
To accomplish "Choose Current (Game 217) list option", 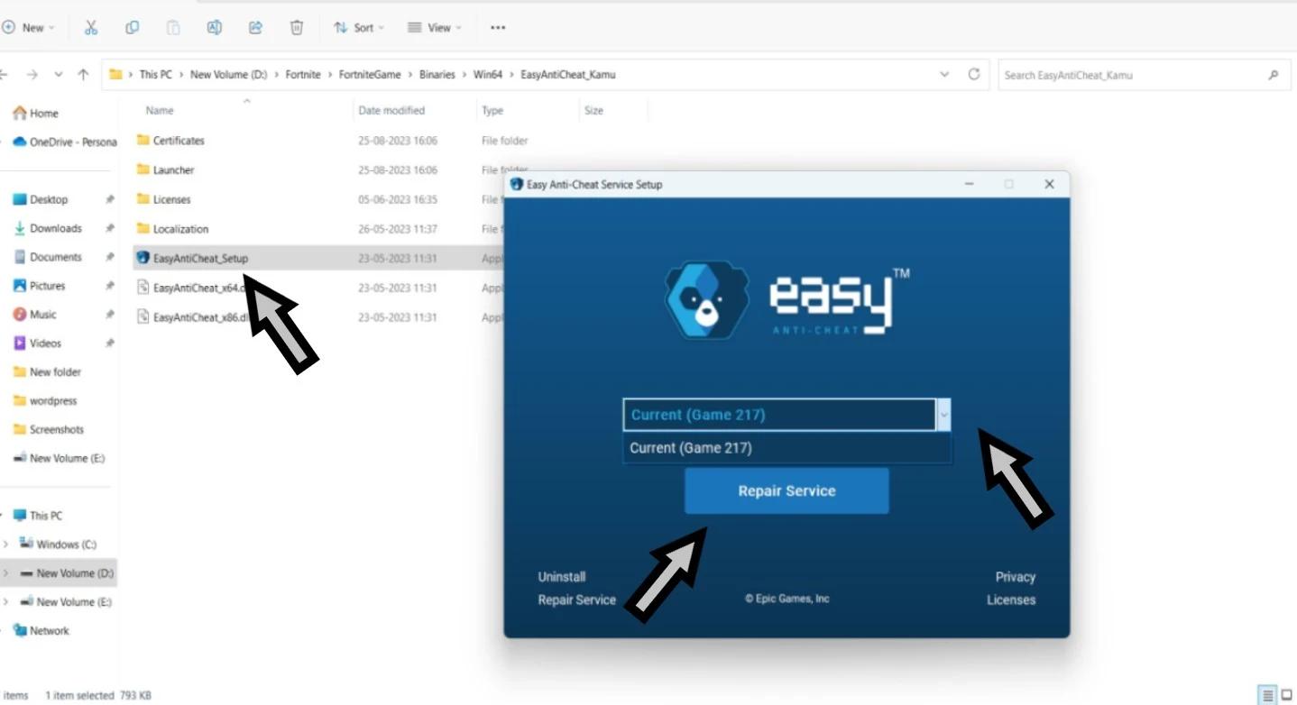I will (x=786, y=448).
